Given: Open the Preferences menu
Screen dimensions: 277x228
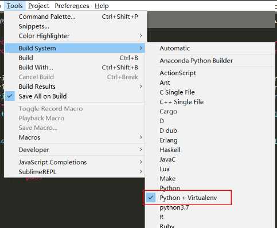Looking at the screenshot, I should coord(72,6).
